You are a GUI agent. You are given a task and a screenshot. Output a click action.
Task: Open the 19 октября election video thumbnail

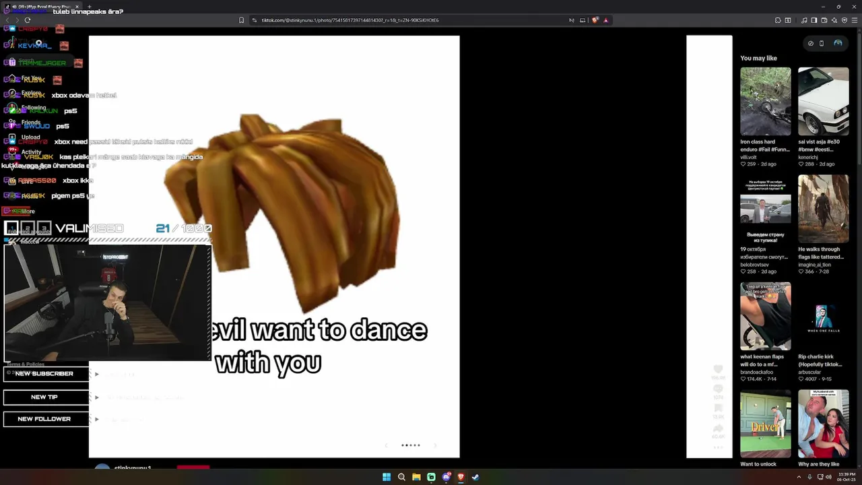pos(766,209)
